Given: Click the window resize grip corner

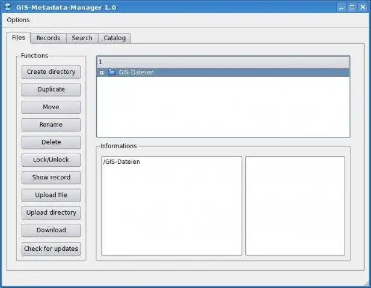Looking at the screenshot, I should [367, 283].
